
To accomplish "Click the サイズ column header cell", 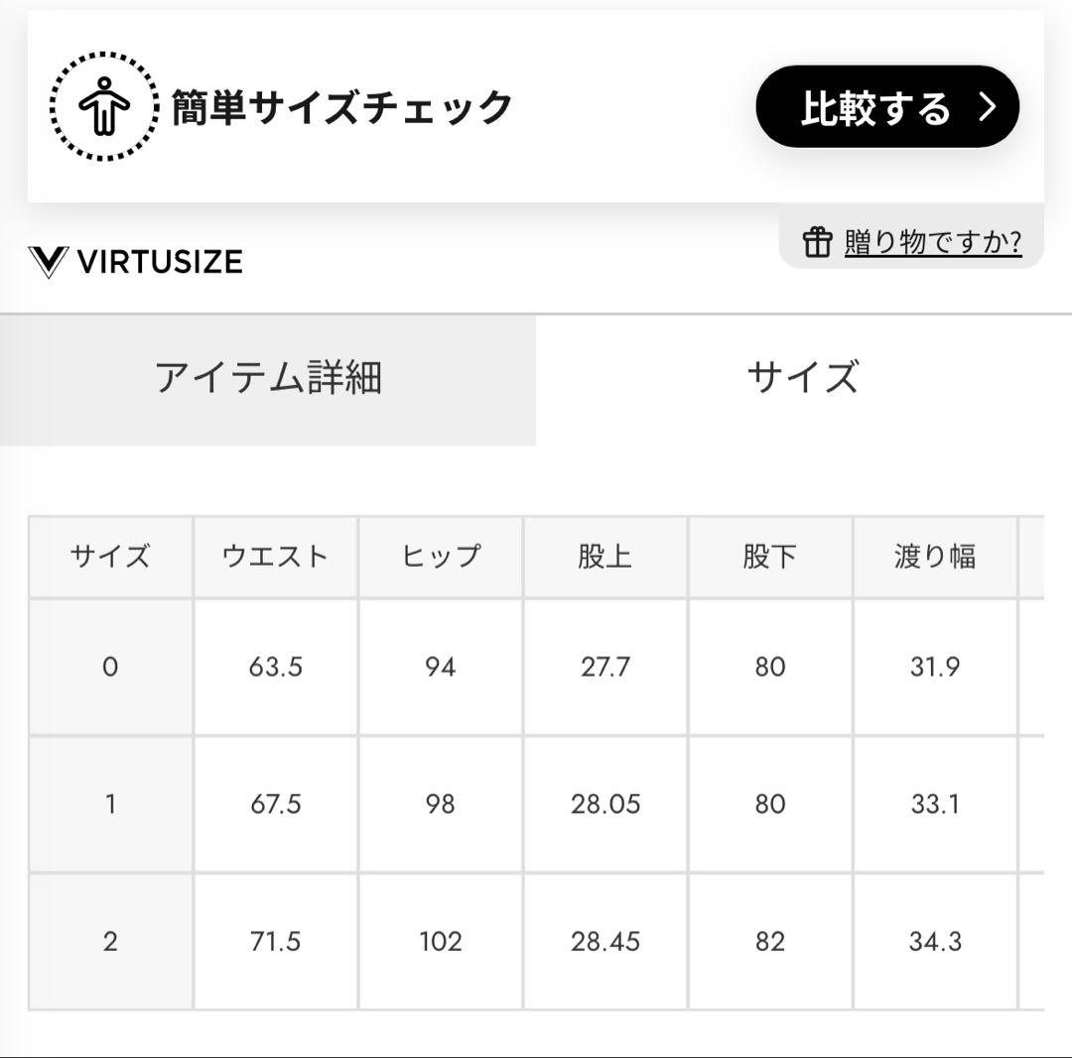I will tap(109, 556).
